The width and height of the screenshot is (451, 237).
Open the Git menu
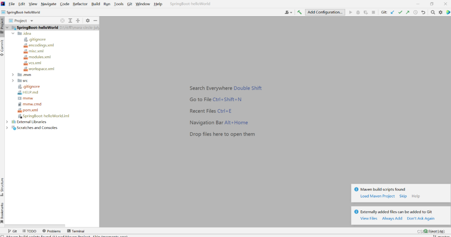point(129,4)
